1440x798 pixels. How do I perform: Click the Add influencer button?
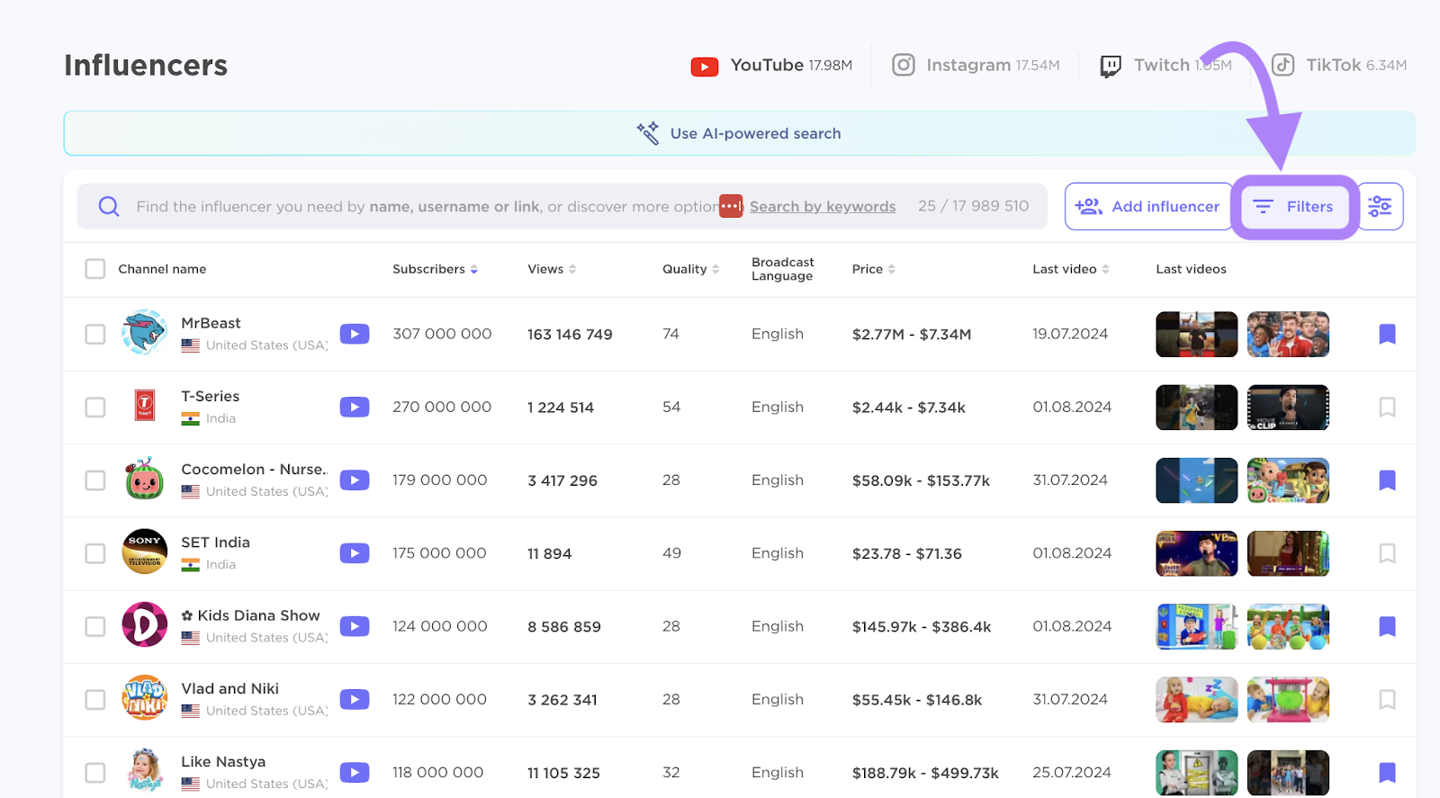[1148, 207]
